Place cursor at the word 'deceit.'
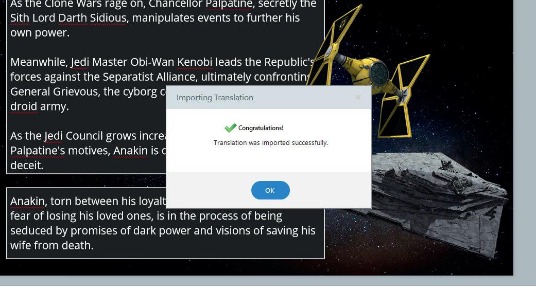 point(27,166)
